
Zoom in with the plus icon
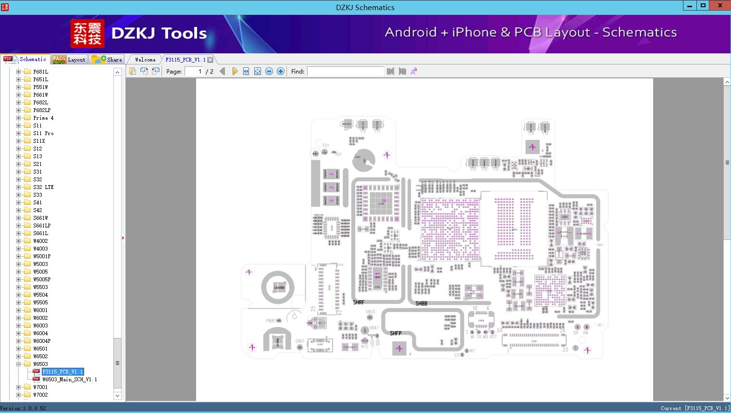click(x=281, y=71)
